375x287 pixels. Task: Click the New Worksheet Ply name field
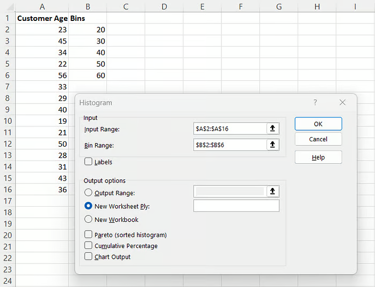[236, 206]
